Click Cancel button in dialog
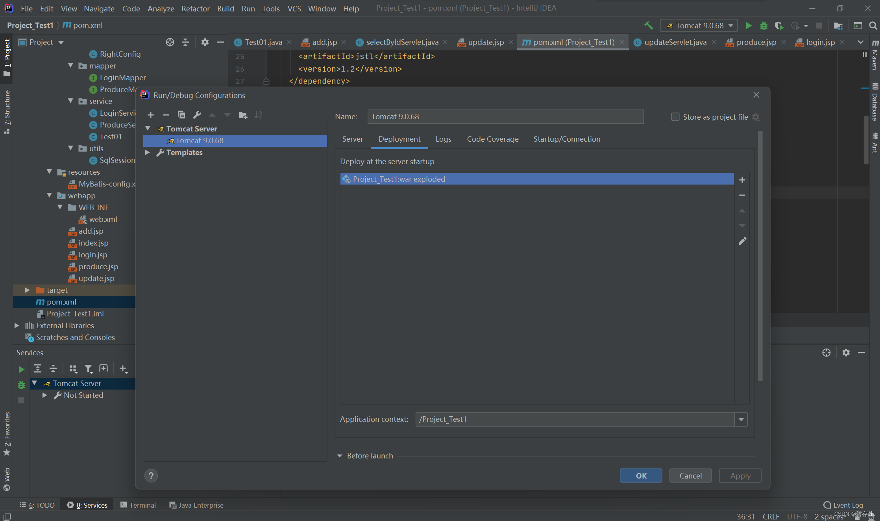Image resolution: width=880 pixels, height=521 pixels. [690, 476]
